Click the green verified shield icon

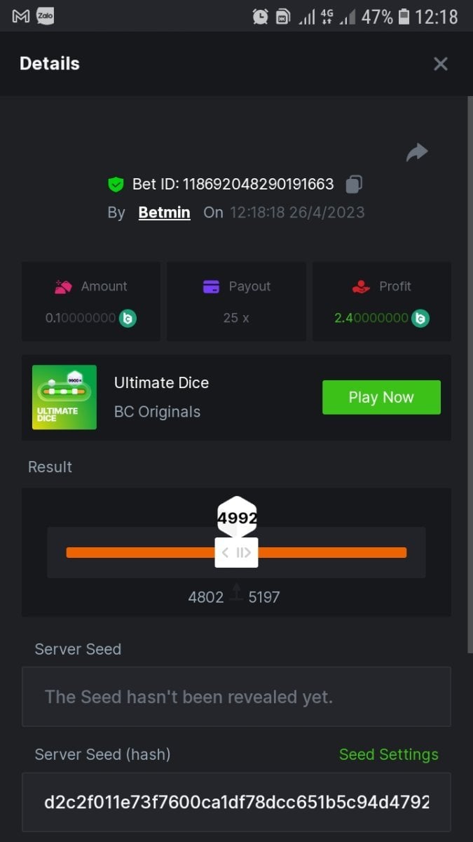point(116,185)
